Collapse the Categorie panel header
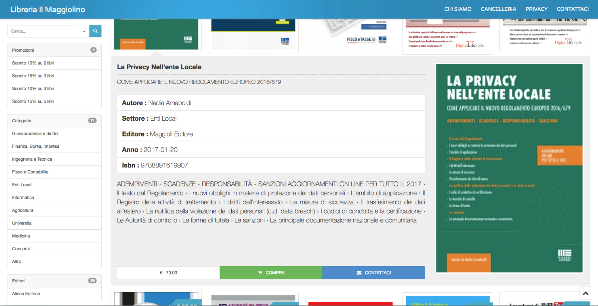598x306 pixels. (54, 121)
